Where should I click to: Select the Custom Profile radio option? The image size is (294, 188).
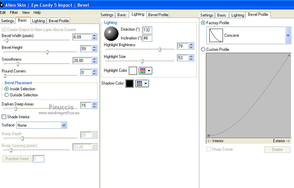pyautogui.click(x=203, y=50)
